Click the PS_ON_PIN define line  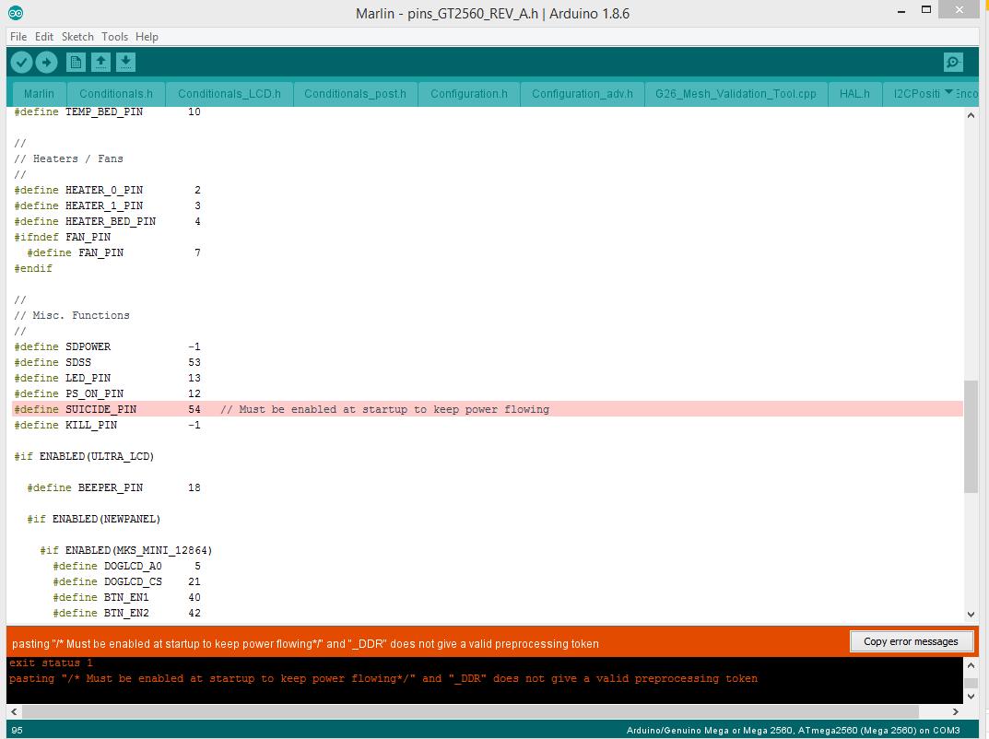[107, 393]
